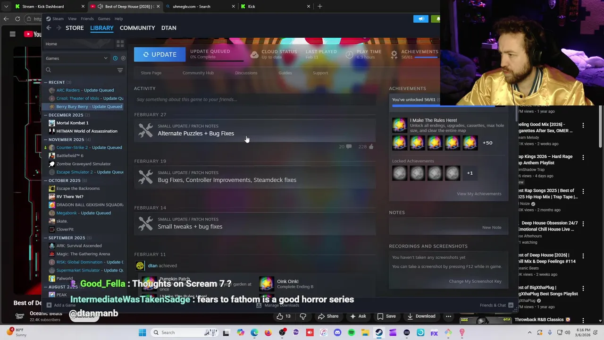Switch library to grid collections view icon
The height and width of the screenshot is (340, 604).
click(120, 44)
